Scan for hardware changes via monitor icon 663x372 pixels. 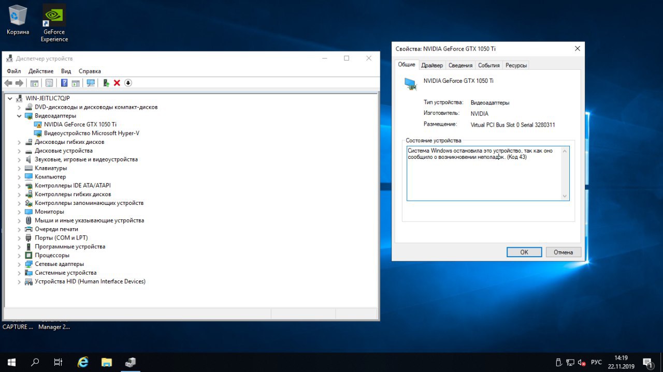click(91, 83)
